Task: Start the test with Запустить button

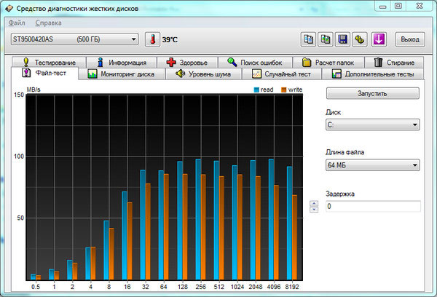Action: [373, 93]
